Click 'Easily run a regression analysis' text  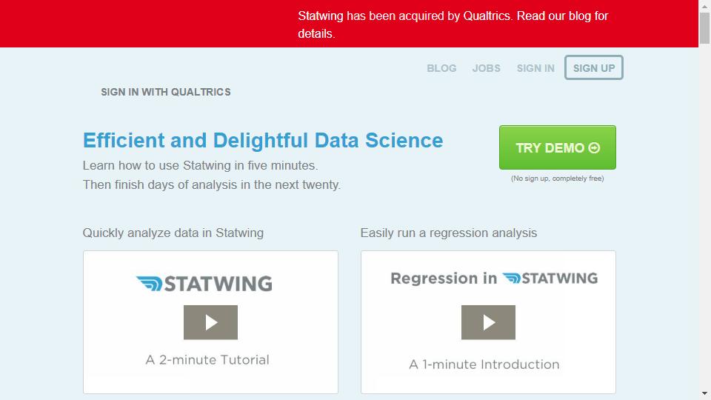pyautogui.click(x=449, y=233)
